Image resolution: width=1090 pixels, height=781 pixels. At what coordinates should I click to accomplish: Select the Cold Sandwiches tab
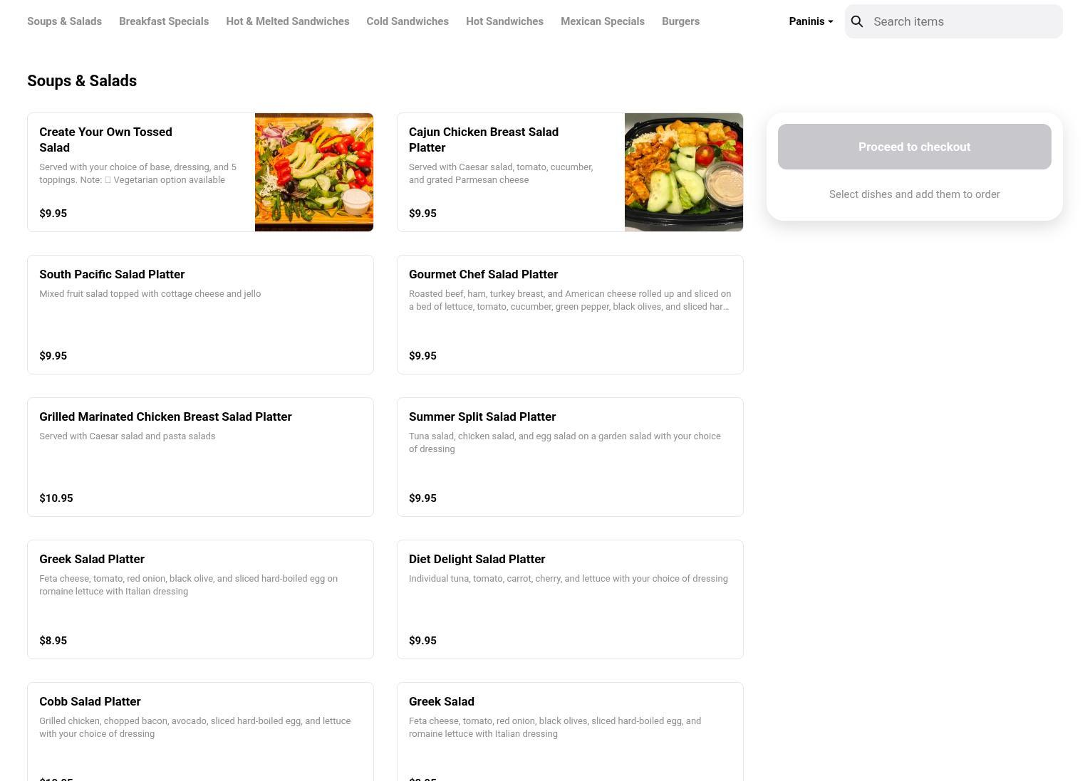tap(408, 21)
